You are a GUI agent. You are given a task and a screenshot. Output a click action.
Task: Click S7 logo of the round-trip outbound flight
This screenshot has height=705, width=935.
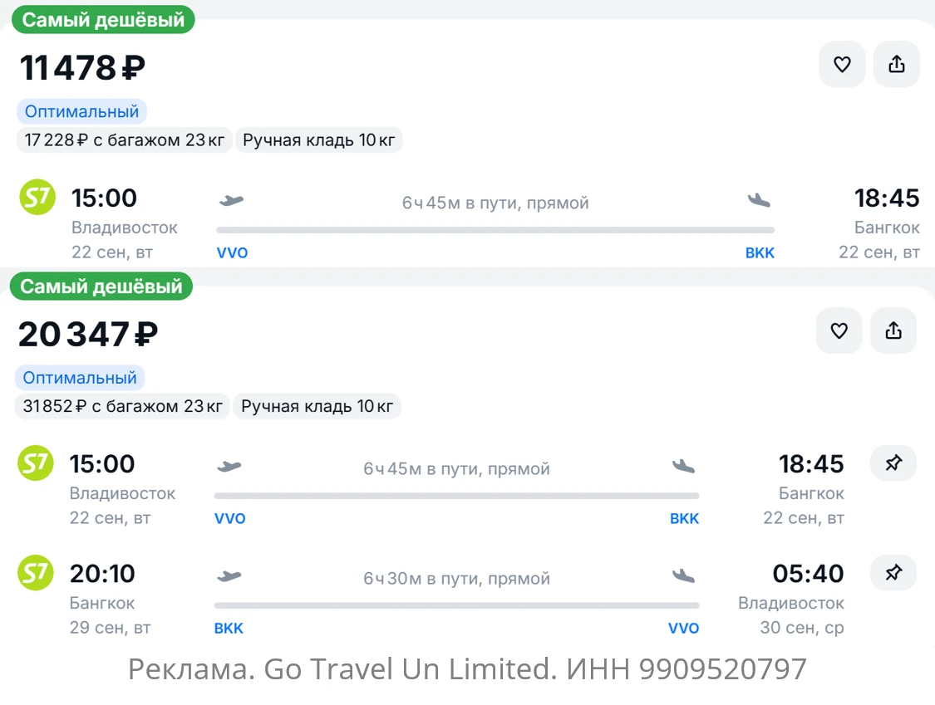click(x=35, y=463)
